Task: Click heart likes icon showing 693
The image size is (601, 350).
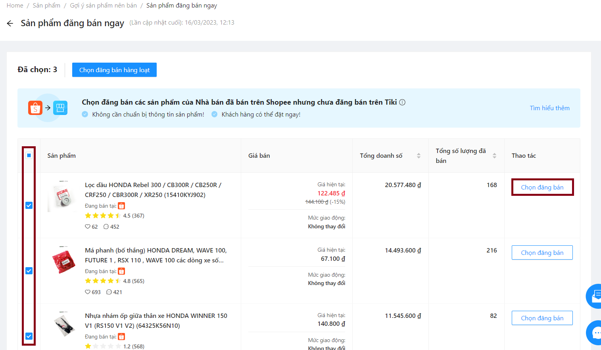Action: coord(88,292)
